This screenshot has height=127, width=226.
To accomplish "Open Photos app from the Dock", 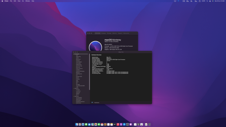I will (96, 124).
